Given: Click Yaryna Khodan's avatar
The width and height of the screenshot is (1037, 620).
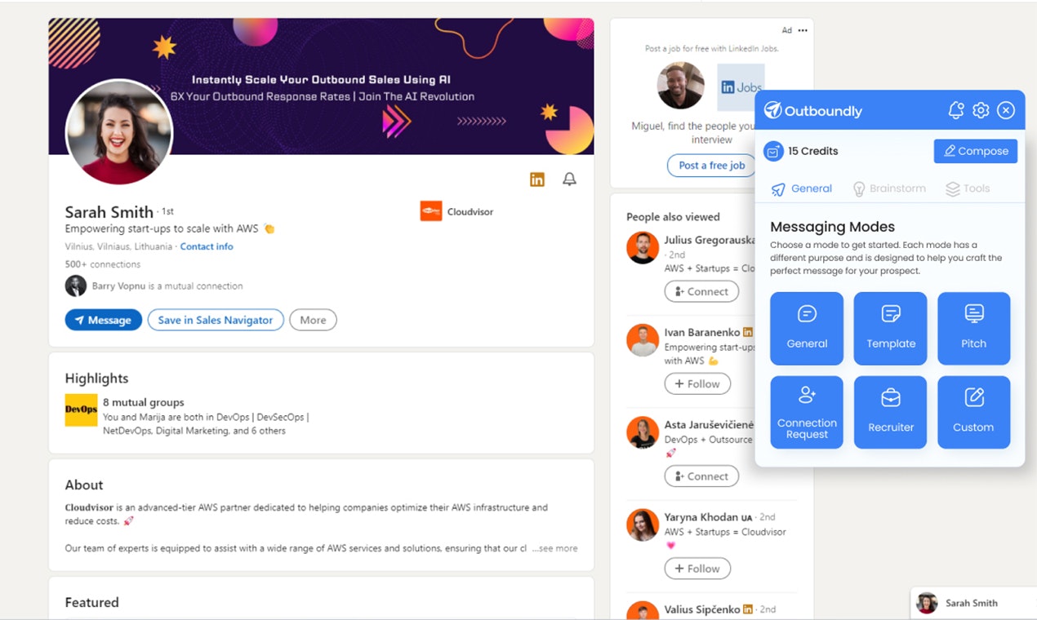Looking at the screenshot, I should 643,525.
